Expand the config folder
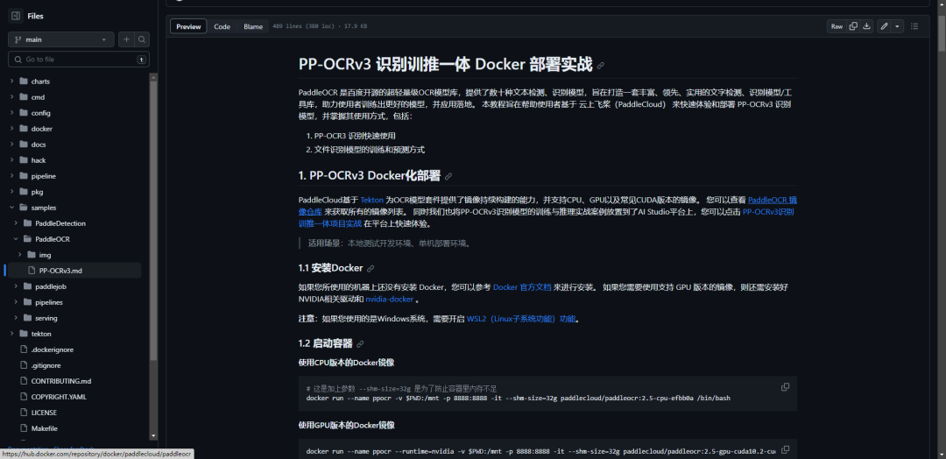The width and height of the screenshot is (946, 459). (x=11, y=113)
